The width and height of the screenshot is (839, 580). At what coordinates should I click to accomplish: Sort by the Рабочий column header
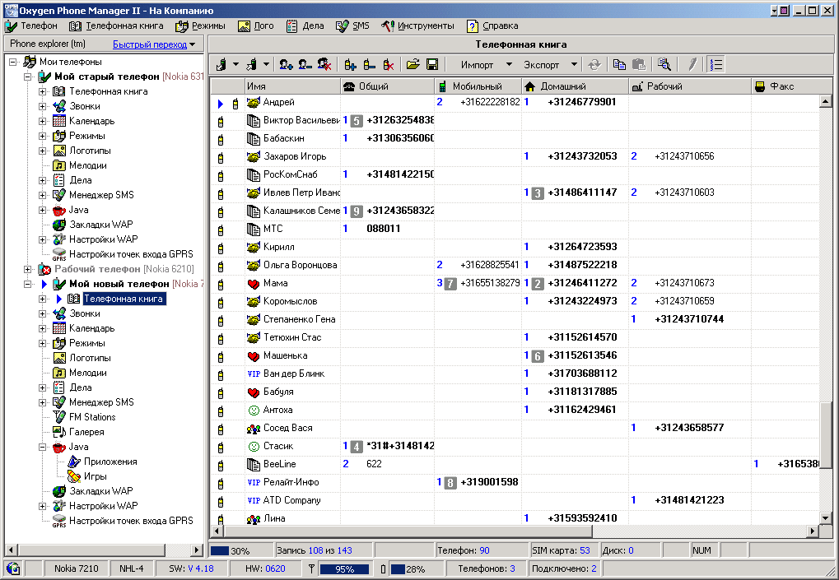[690, 86]
